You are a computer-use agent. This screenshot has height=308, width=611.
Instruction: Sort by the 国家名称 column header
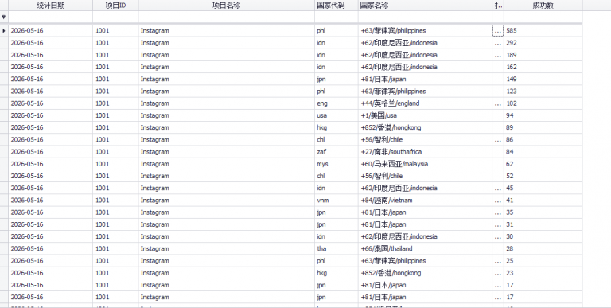coord(425,6)
